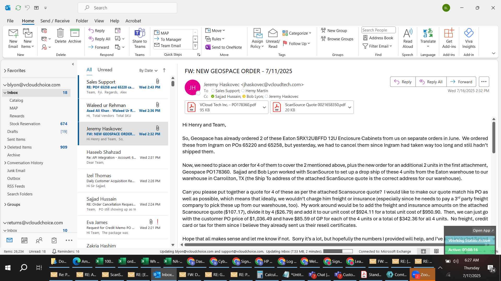Click the Delete trash can icon
This screenshot has height=281, width=501.
coord(60,33)
